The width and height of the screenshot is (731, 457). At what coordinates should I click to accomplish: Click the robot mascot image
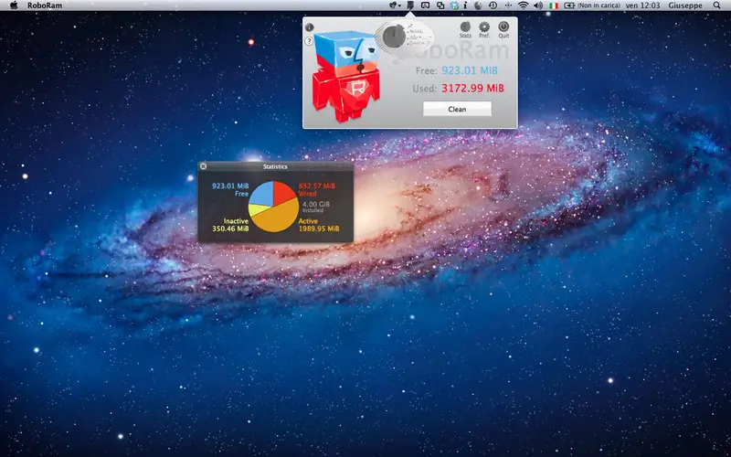point(346,76)
